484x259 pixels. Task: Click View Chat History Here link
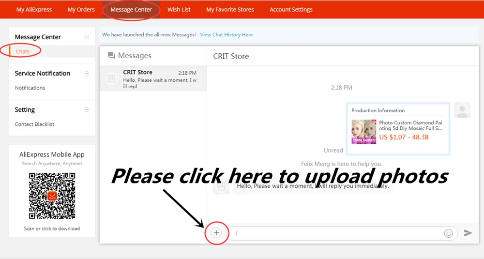[226, 35]
